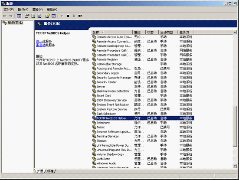This screenshot has width=239, height=180.
Task: Click the Start Service play button
Action: (62, 16)
